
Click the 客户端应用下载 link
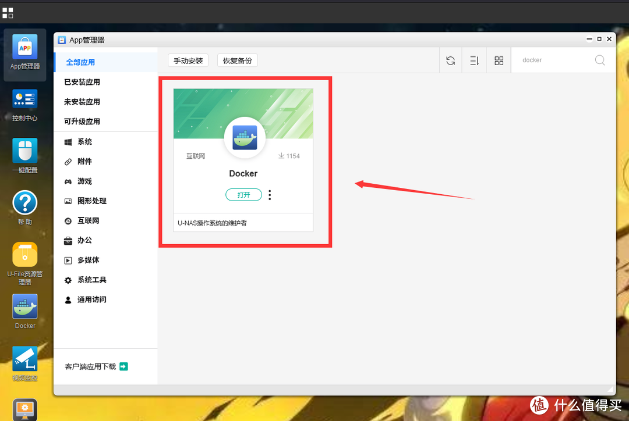[90, 366]
